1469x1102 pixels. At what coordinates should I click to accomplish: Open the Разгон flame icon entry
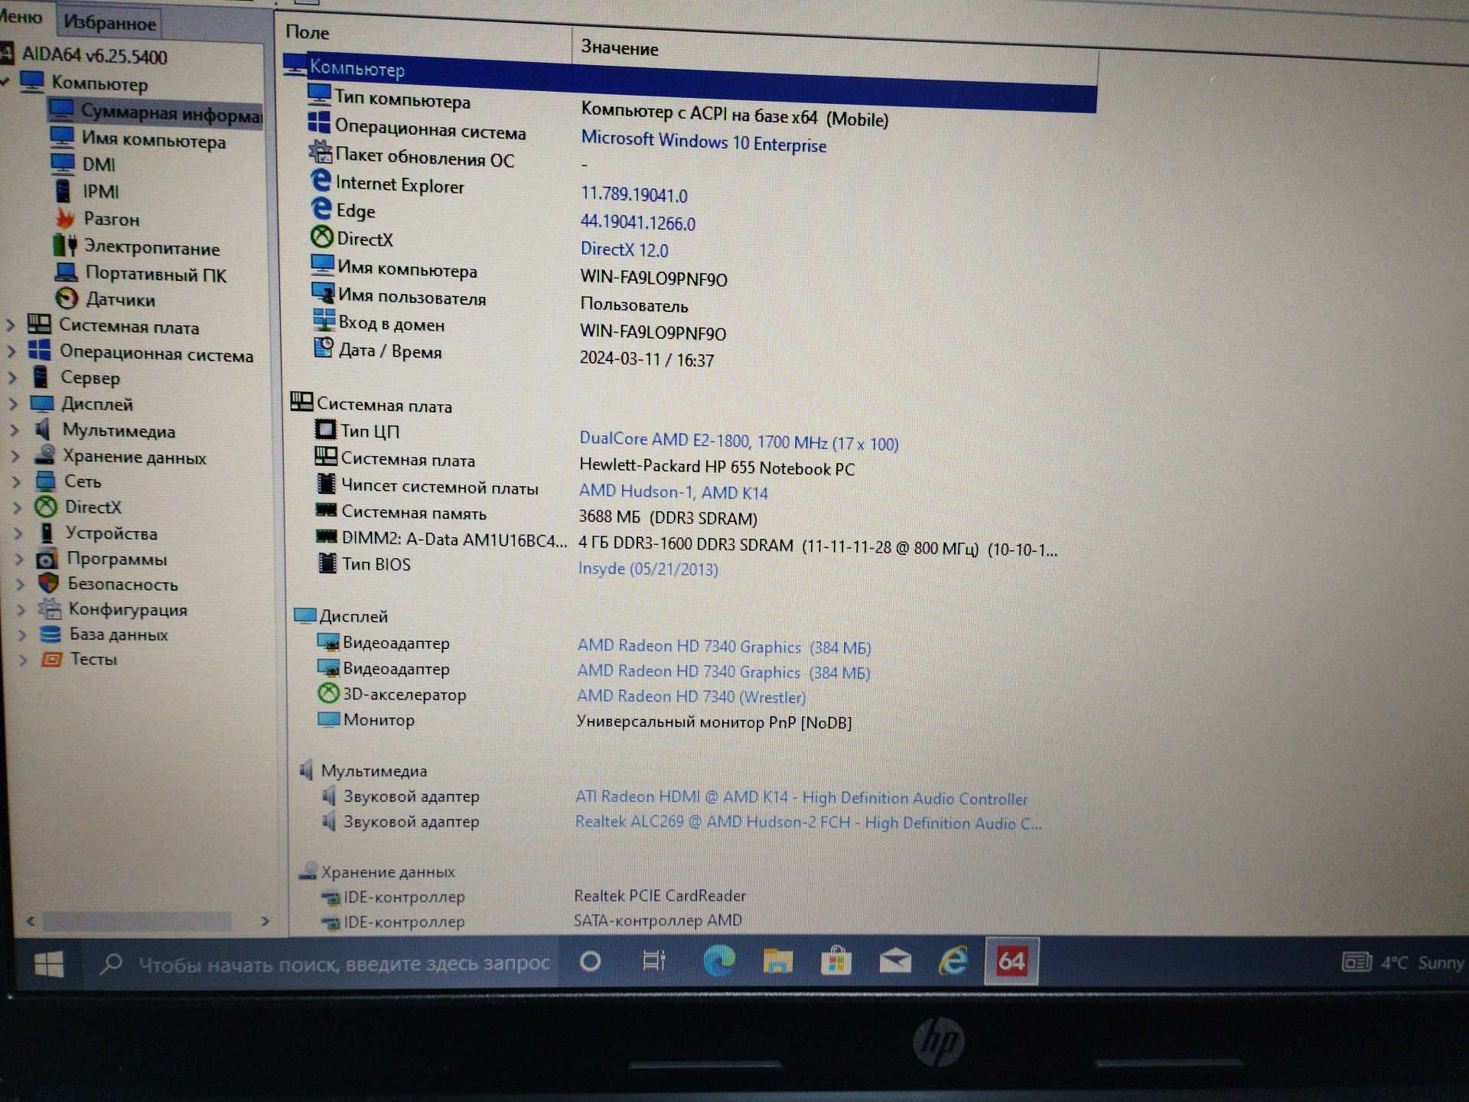click(65, 219)
